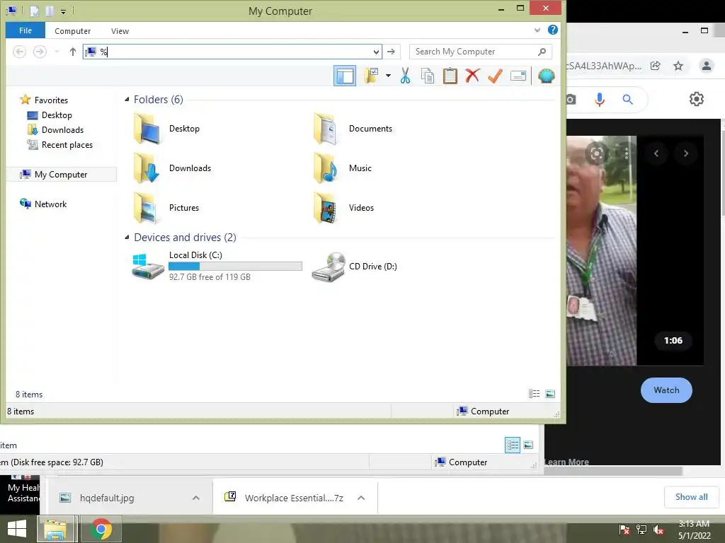
Task: Open the folder options dropdown arrow
Action: click(x=389, y=76)
